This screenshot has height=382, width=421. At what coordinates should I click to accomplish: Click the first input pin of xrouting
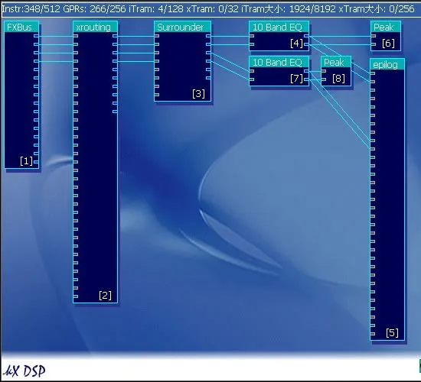click(76, 36)
